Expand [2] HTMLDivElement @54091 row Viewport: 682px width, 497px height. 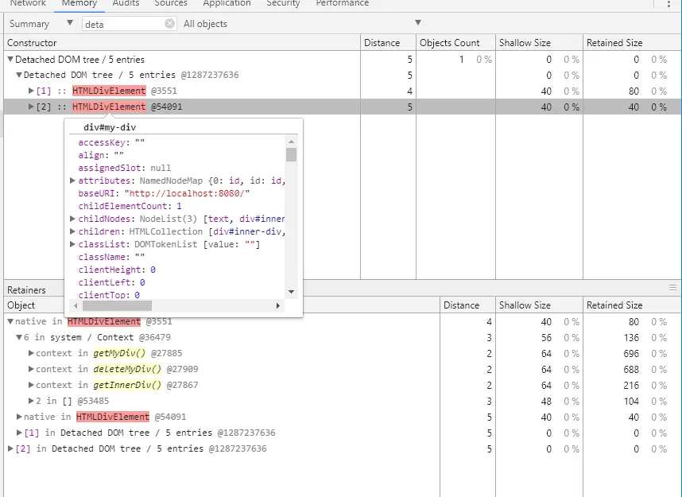point(31,107)
